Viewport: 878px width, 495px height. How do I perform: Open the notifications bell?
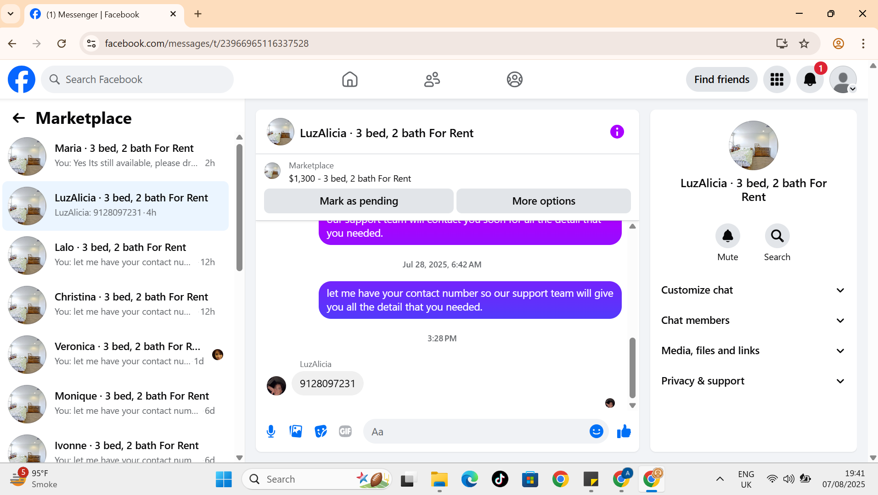[x=810, y=79]
